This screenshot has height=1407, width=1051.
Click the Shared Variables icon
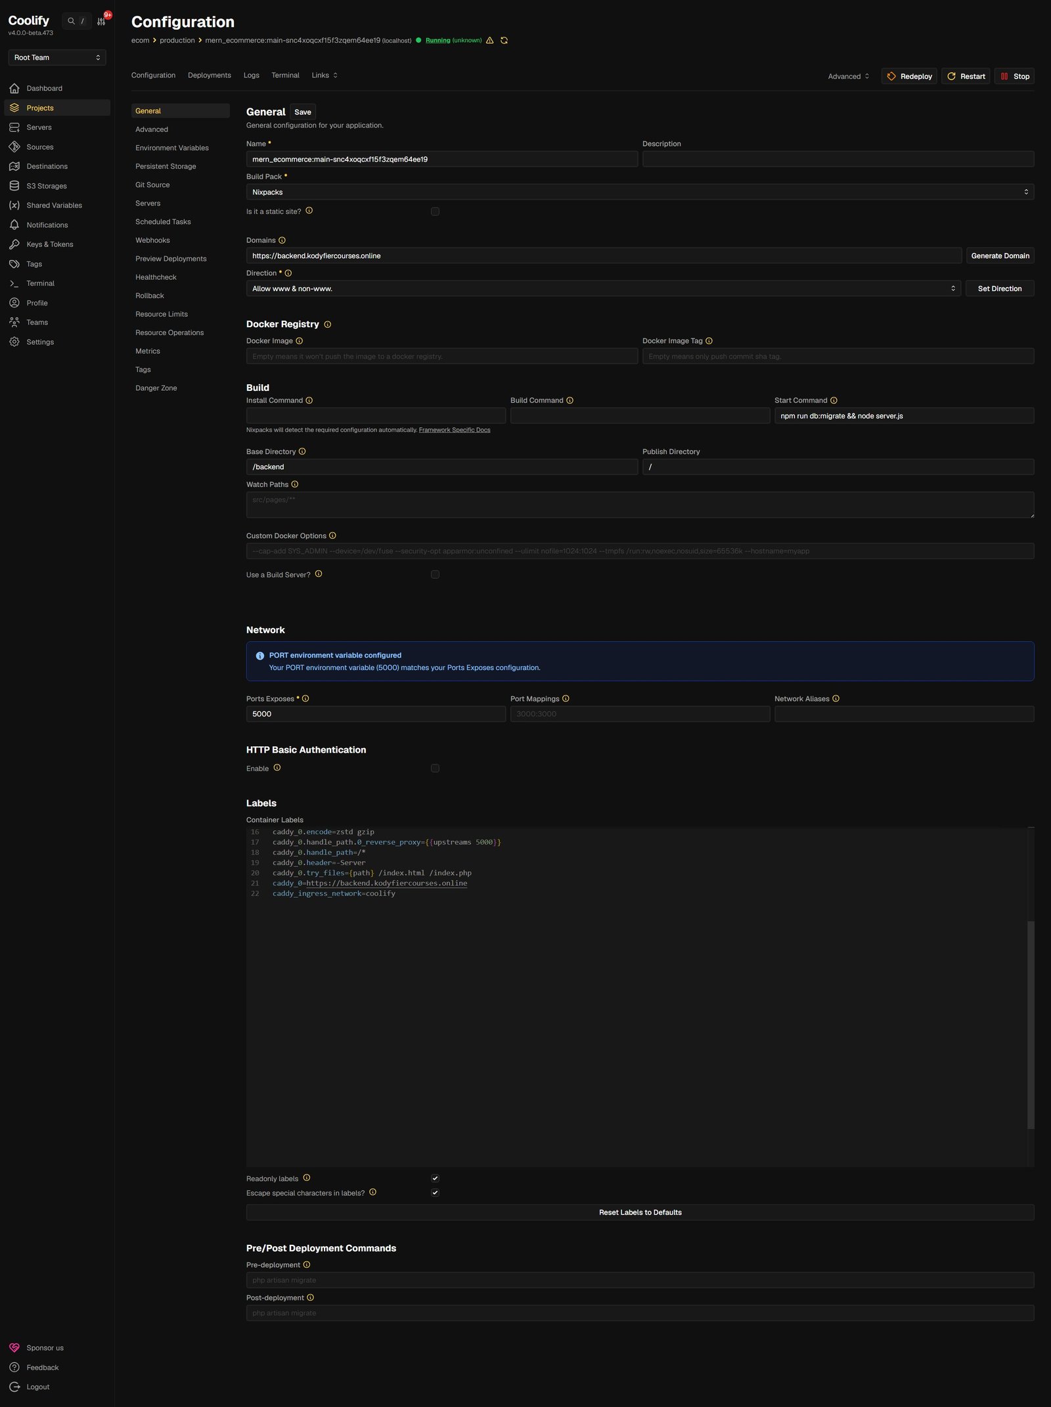pos(14,206)
